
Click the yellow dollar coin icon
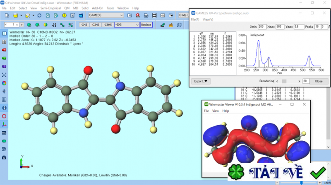[x=65, y=15]
